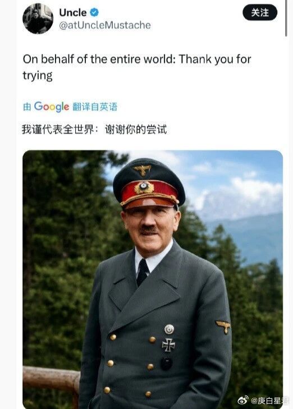Open the @atUncleMustache handle link

pyautogui.click(x=105, y=25)
